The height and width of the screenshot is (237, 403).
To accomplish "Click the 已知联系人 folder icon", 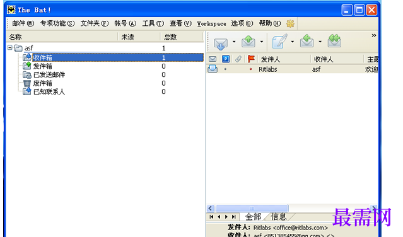I will (x=27, y=91).
